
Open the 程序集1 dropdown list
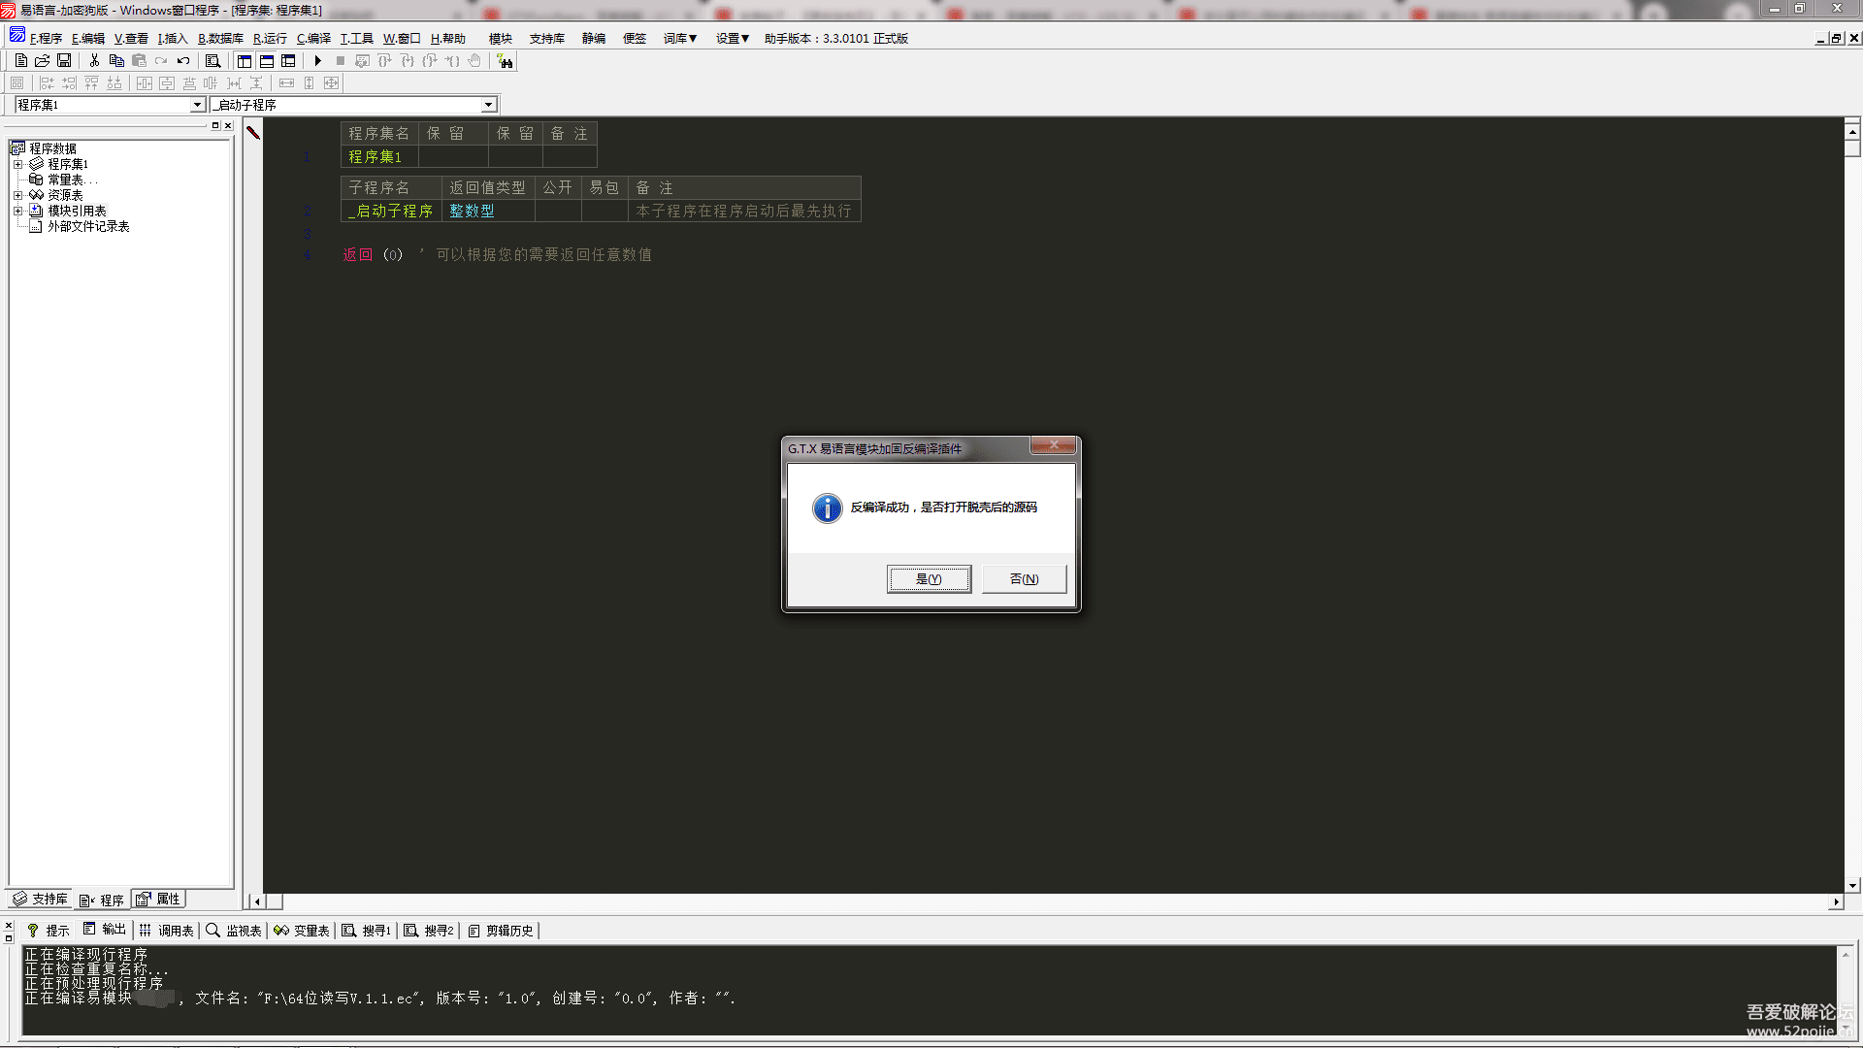click(197, 105)
